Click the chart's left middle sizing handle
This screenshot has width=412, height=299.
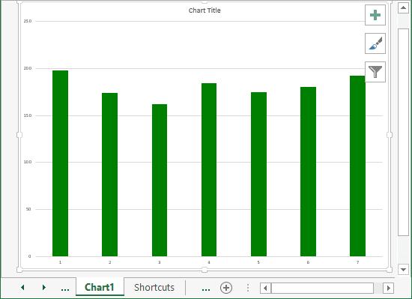coord(19,135)
